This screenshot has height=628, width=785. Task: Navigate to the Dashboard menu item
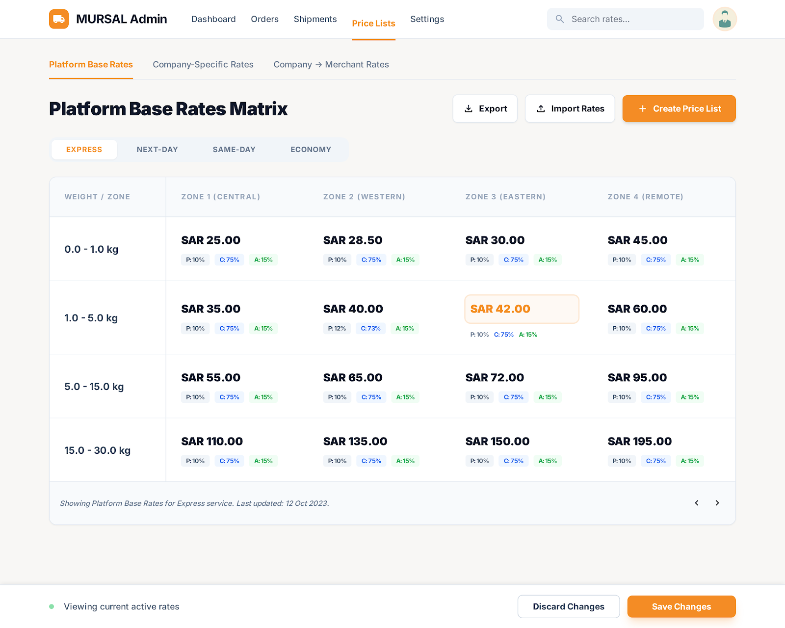pos(213,19)
